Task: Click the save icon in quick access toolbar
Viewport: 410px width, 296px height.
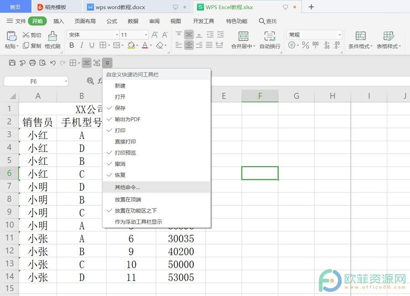Action: [12, 63]
